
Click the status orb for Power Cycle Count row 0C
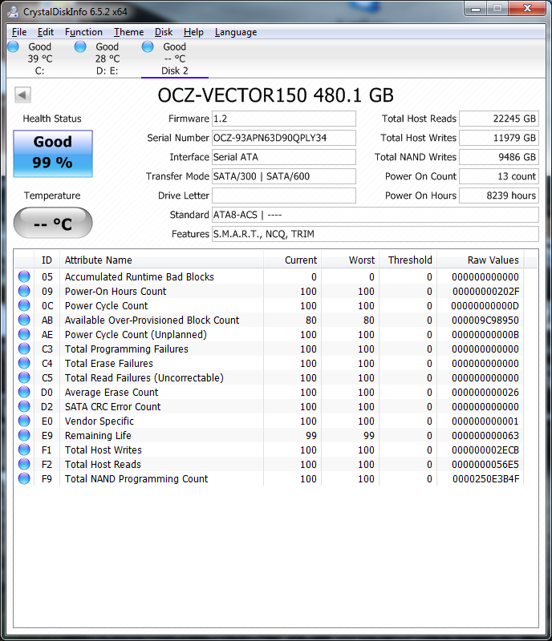tap(24, 305)
